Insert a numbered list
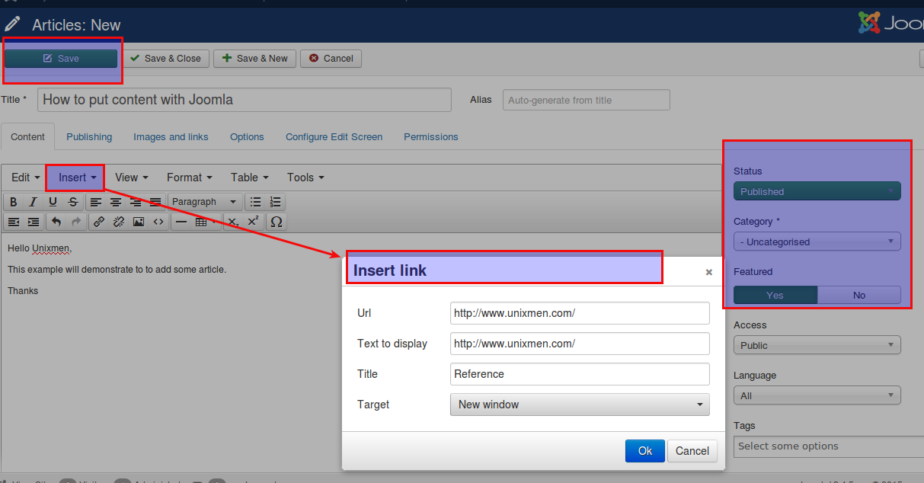 [275, 202]
